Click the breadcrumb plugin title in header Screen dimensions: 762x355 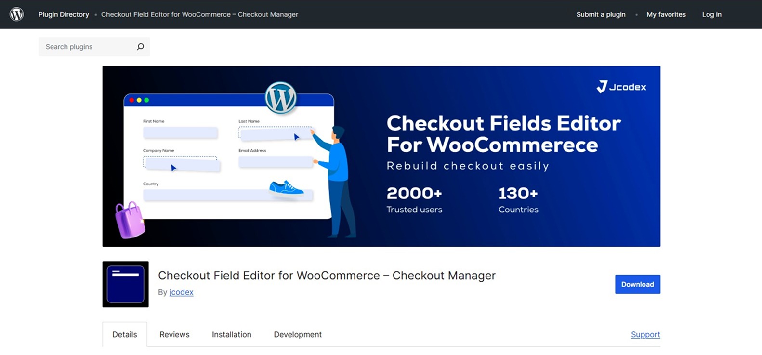[x=199, y=14]
